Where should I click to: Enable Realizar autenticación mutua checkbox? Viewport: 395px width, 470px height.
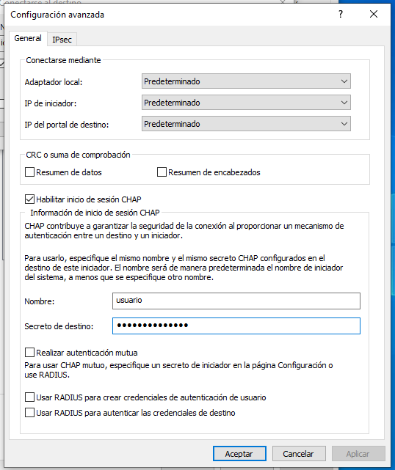click(29, 352)
